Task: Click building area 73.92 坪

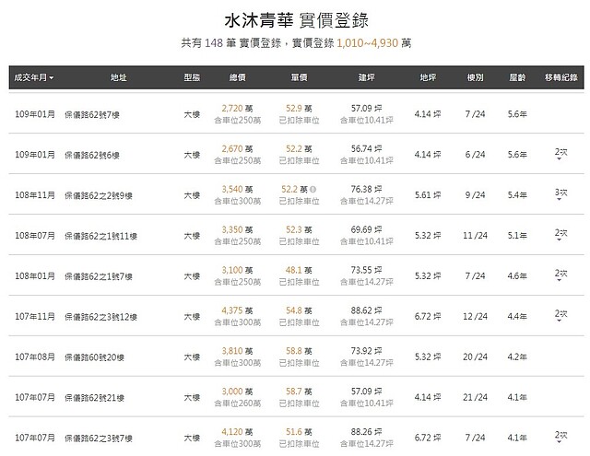Action: 367,351
